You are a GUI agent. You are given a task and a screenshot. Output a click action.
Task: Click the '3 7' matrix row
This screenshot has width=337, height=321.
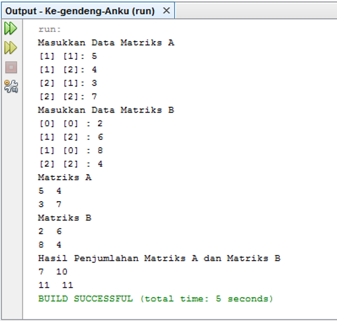coord(50,205)
